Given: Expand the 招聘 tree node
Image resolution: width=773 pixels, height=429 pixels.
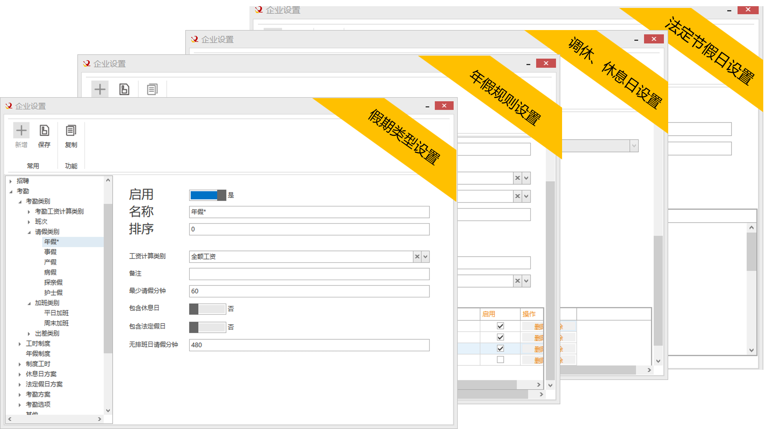Looking at the screenshot, I should 11,181.
